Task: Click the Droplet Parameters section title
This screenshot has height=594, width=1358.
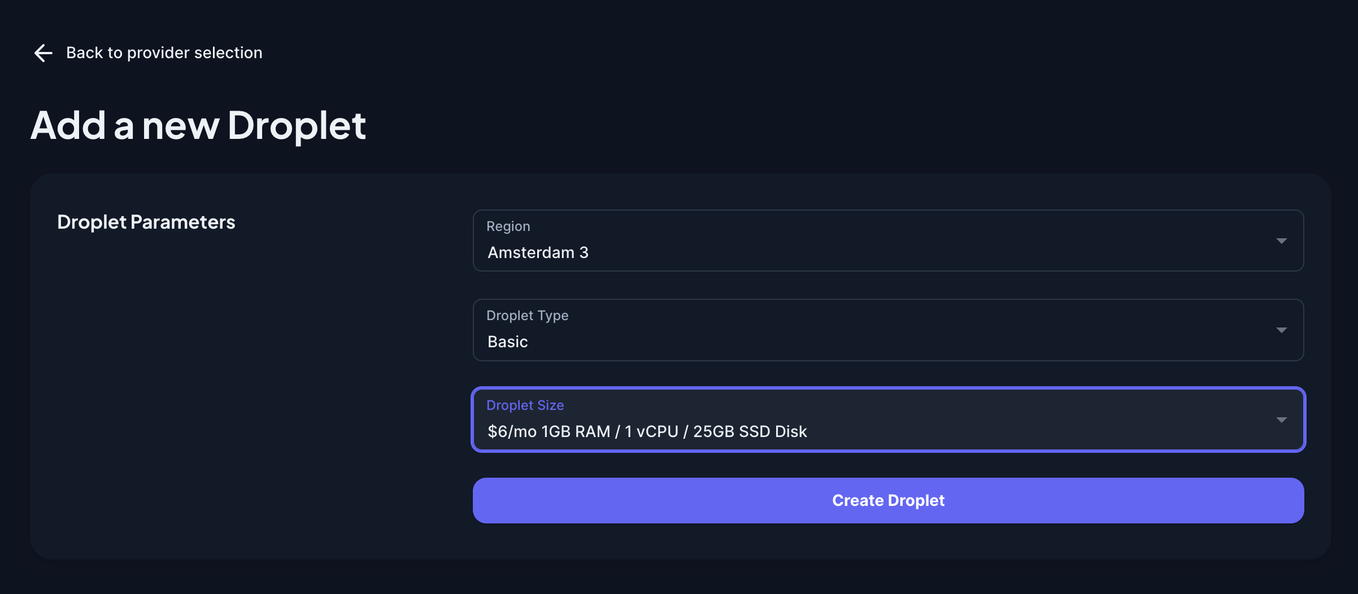Action: (146, 222)
